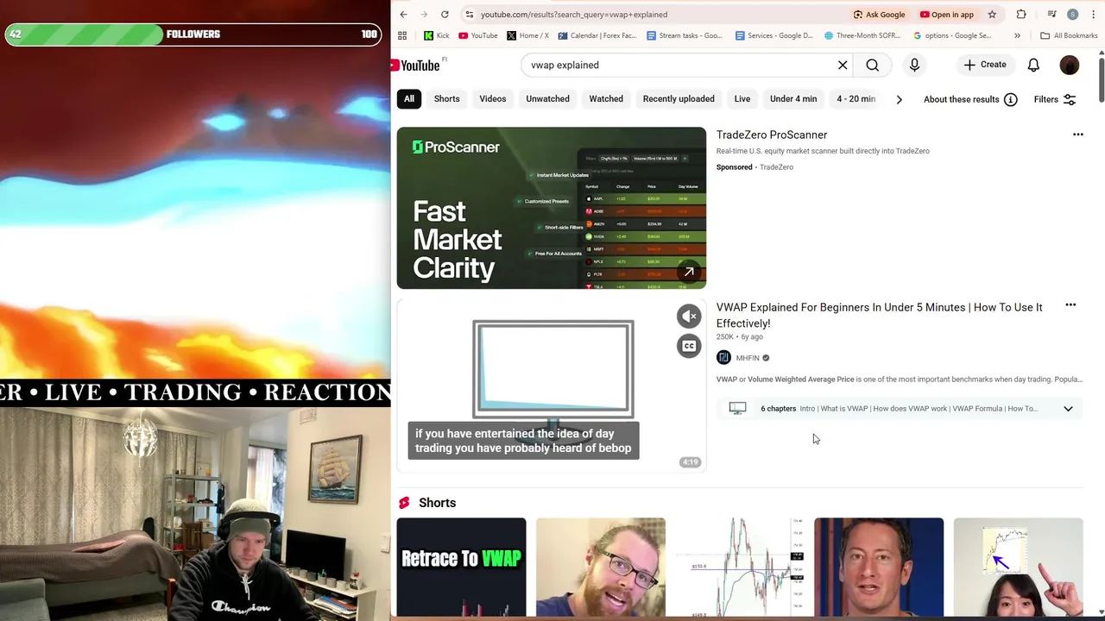Open the media control icon in Chrome toolbar
Screen dimensions: 1105x621
tap(1051, 15)
